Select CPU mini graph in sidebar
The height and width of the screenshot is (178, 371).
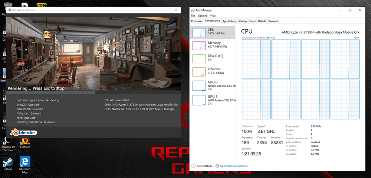(x=199, y=33)
